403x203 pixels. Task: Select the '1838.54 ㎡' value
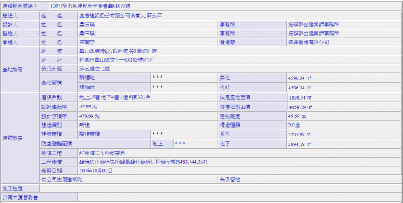301,97
